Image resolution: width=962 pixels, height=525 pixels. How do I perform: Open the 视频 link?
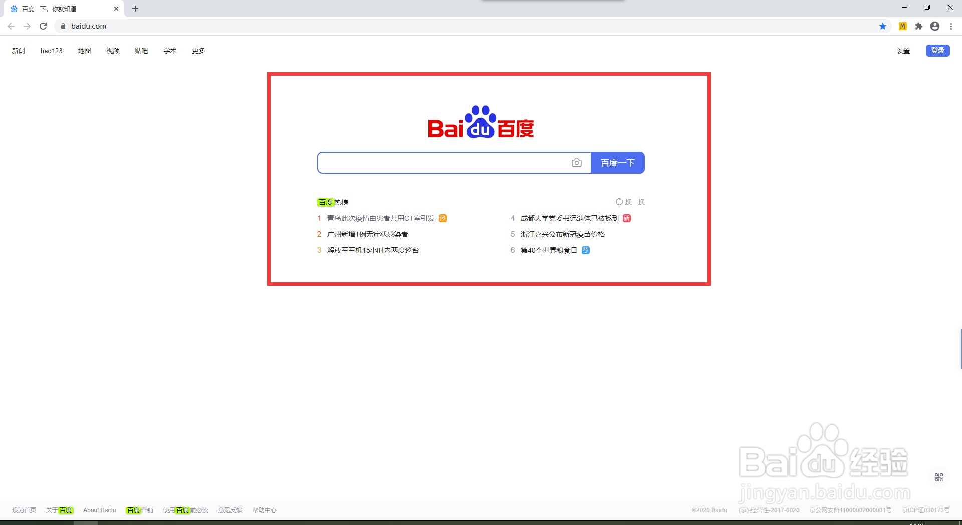(x=113, y=51)
